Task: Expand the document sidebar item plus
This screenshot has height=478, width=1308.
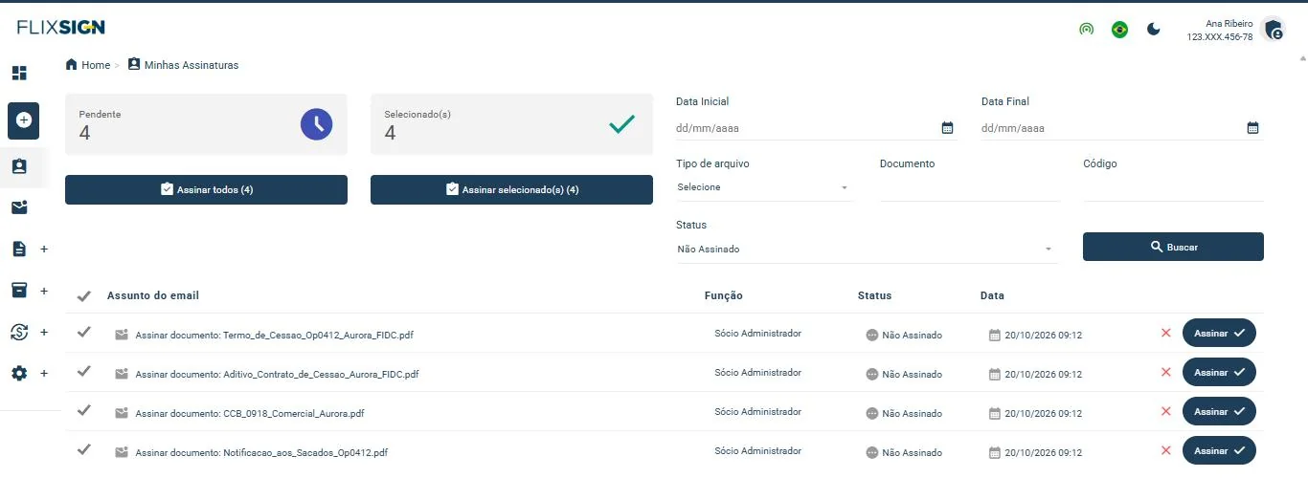Action: [44, 249]
